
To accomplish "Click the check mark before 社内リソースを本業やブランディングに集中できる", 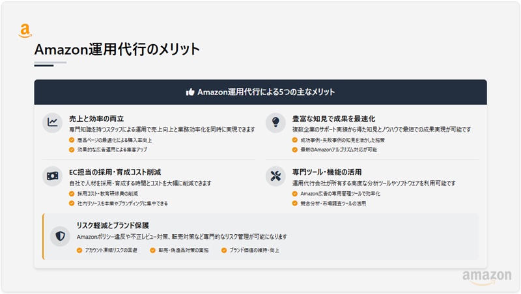I will (x=72, y=203).
